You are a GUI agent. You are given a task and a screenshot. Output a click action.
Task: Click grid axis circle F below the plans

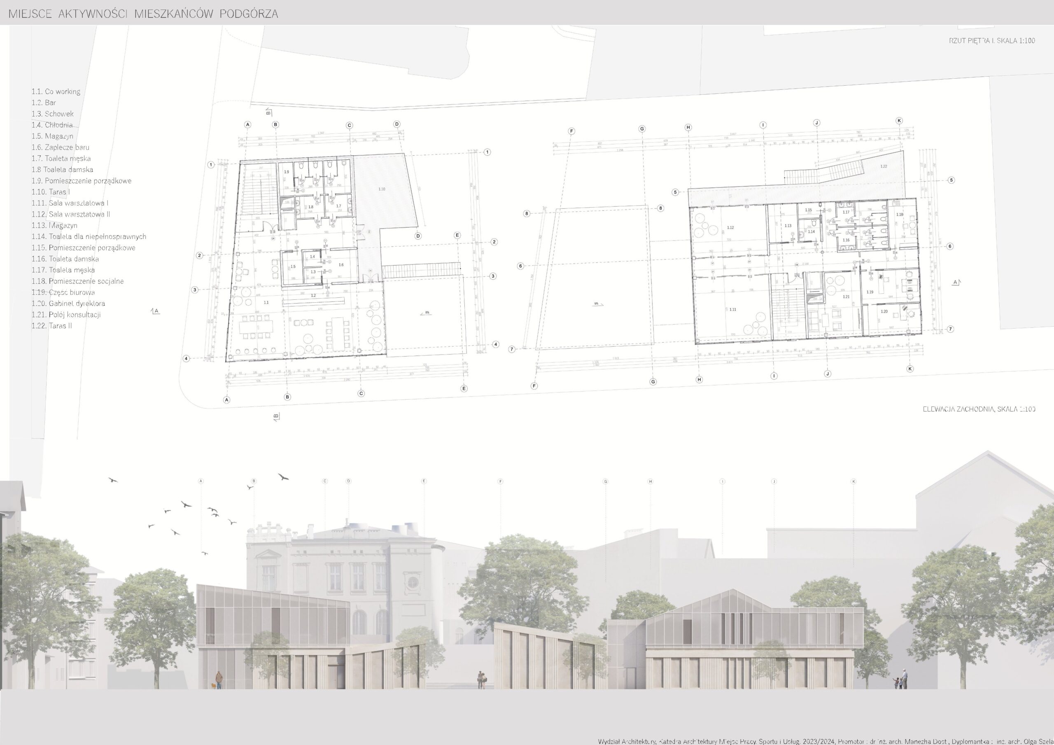[534, 386]
